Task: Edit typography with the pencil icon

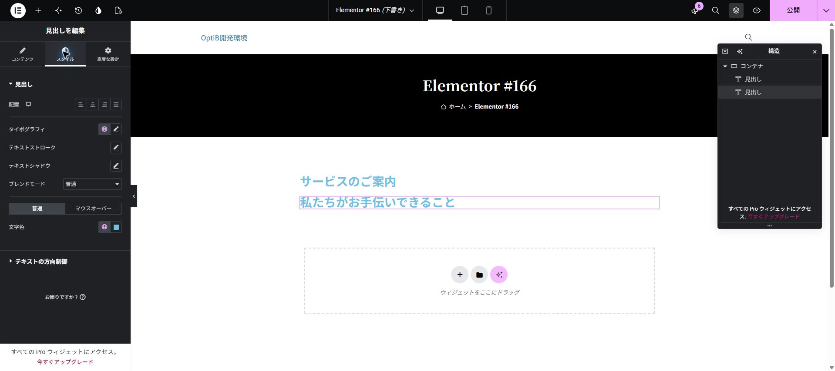Action: pos(116,129)
